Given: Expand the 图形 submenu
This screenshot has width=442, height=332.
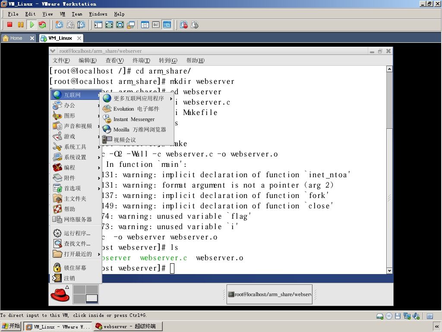Looking at the screenshot, I should pyautogui.click(x=76, y=116).
